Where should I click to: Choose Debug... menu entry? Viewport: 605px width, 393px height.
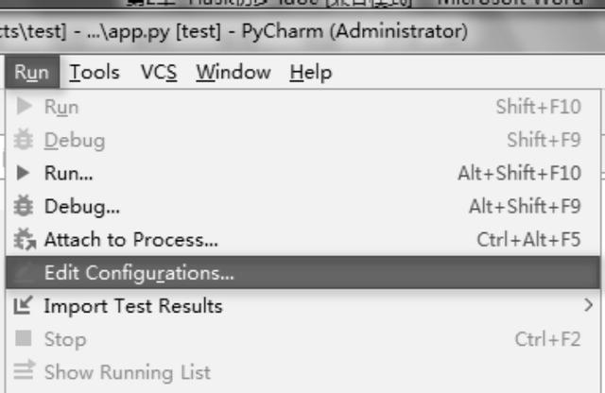tap(302, 206)
